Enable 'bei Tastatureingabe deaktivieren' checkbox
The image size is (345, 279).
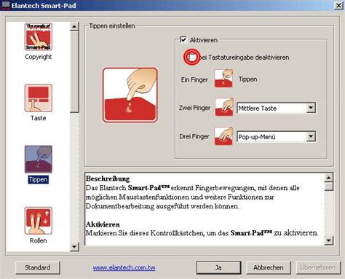click(x=192, y=58)
